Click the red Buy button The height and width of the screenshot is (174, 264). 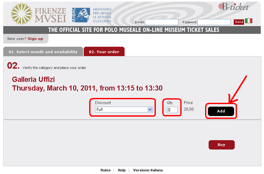tap(222, 145)
